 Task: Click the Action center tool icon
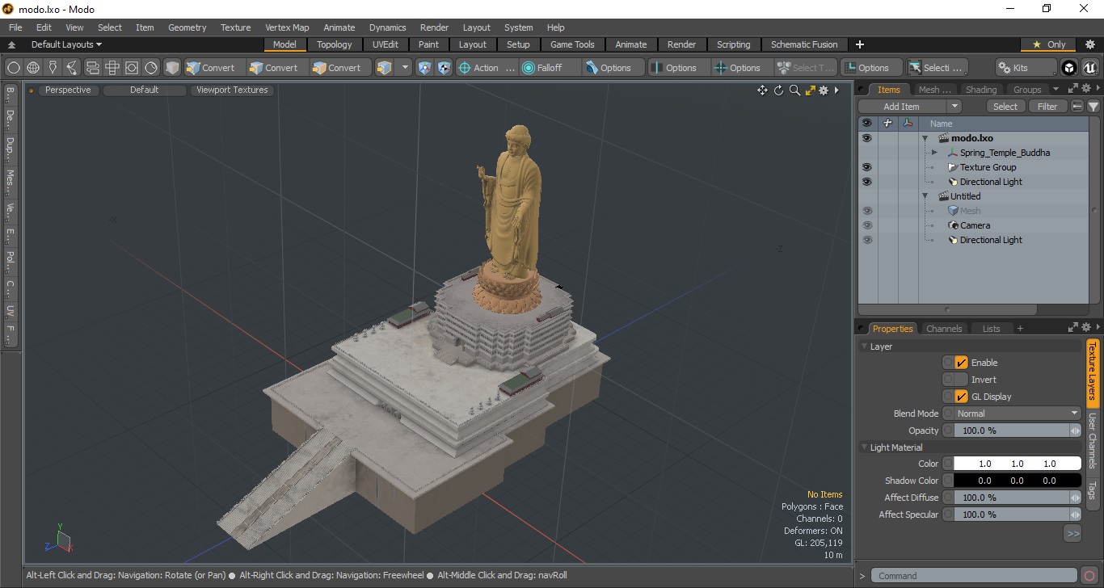(x=486, y=68)
